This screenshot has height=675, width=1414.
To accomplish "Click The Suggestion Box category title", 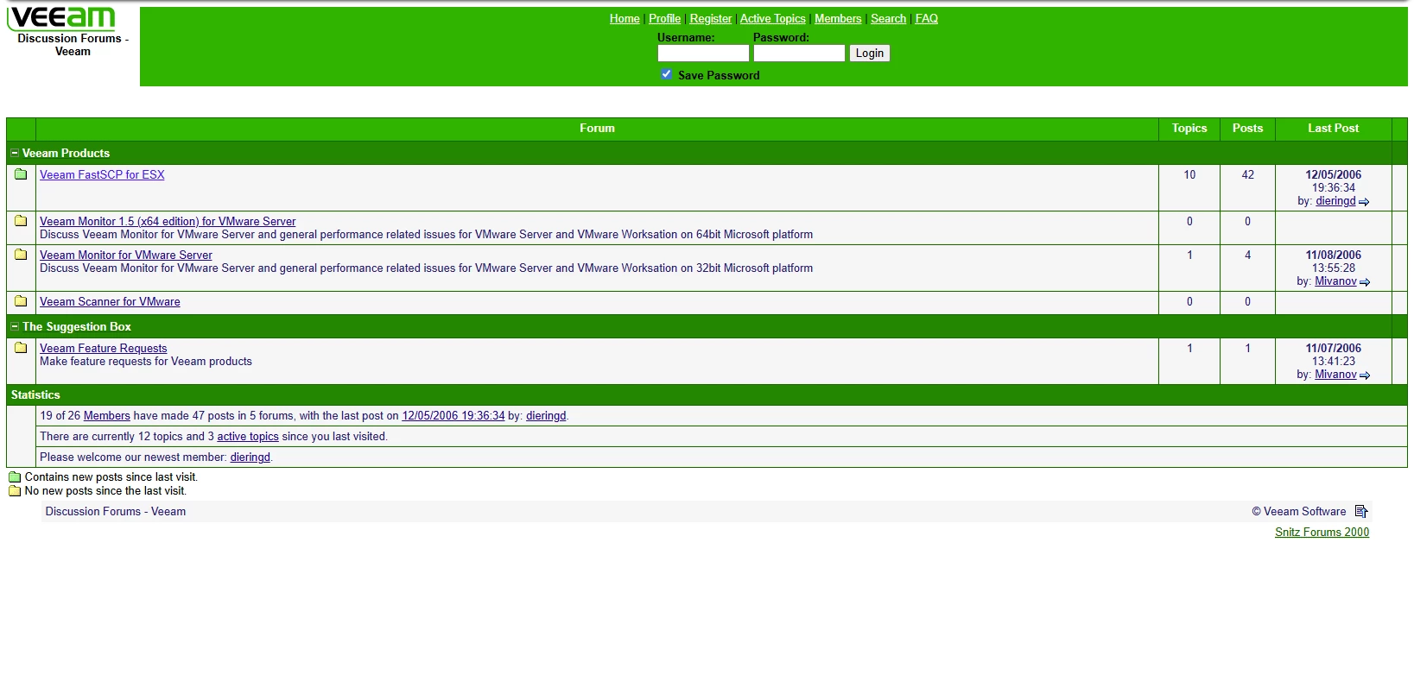I will pos(77,326).
